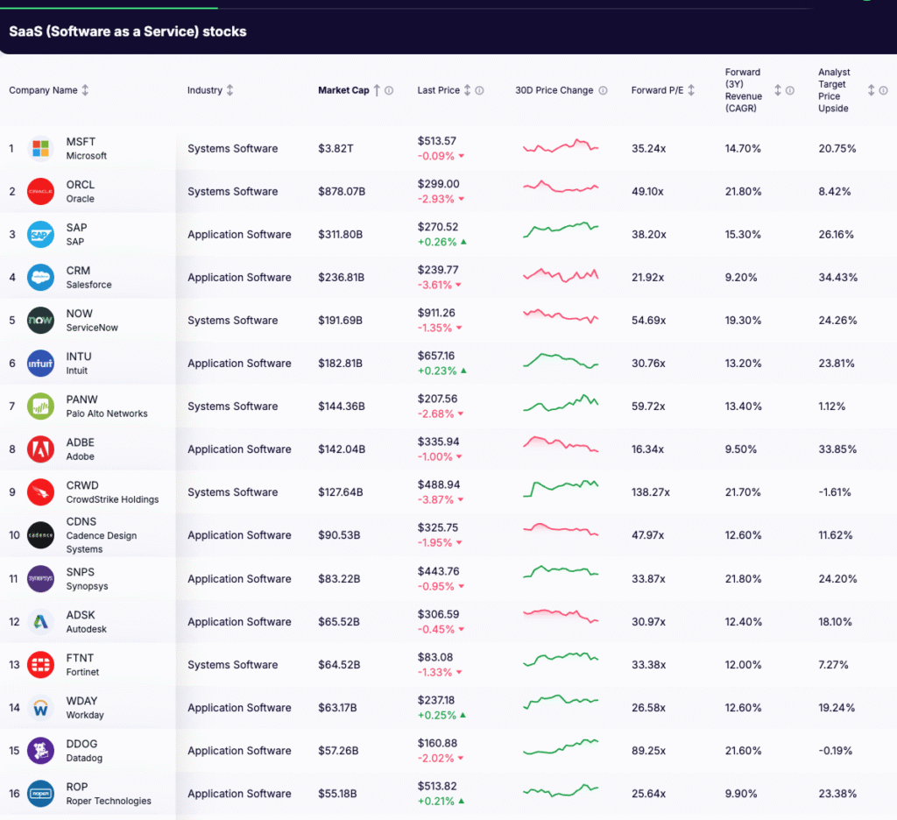Viewport: 897px width, 820px height.
Task: Open the Market Cap info tooltip icon
Action: coord(389,90)
